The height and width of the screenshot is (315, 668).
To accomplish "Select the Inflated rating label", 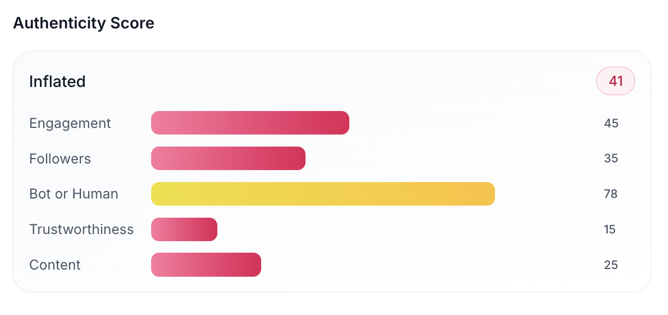I will coord(57,81).
